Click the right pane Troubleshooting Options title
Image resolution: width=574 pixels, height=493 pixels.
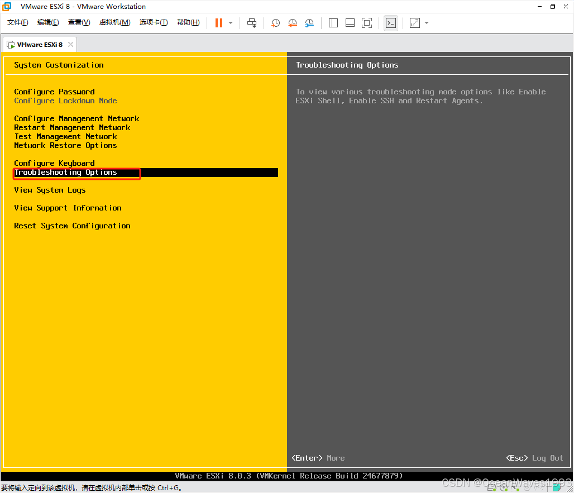pos(347,65)
